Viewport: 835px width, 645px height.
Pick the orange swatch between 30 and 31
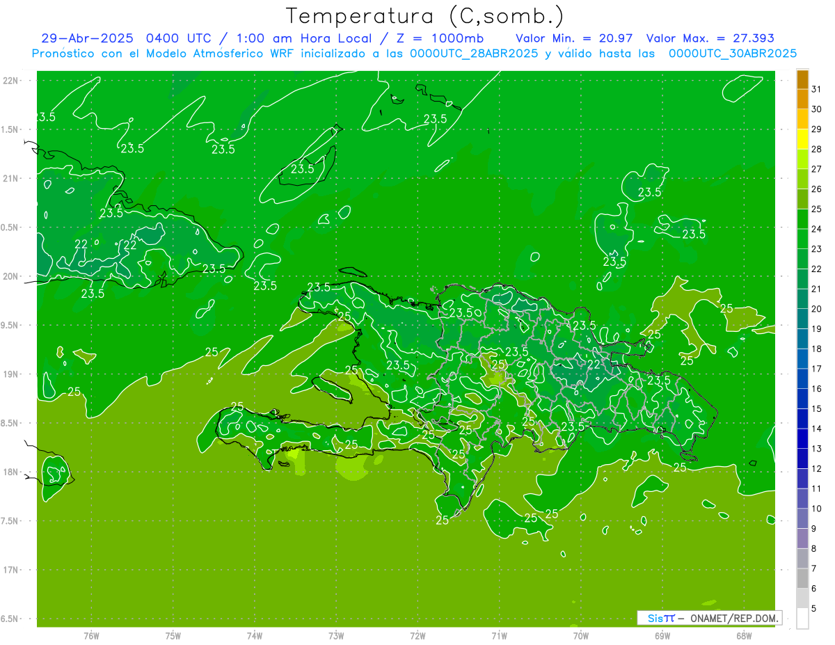tap(802, 99)
